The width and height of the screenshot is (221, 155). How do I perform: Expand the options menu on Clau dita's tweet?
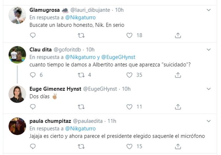tap(209, 50)
